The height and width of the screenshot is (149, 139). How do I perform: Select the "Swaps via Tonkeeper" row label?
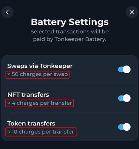click(x=40, y=66)
